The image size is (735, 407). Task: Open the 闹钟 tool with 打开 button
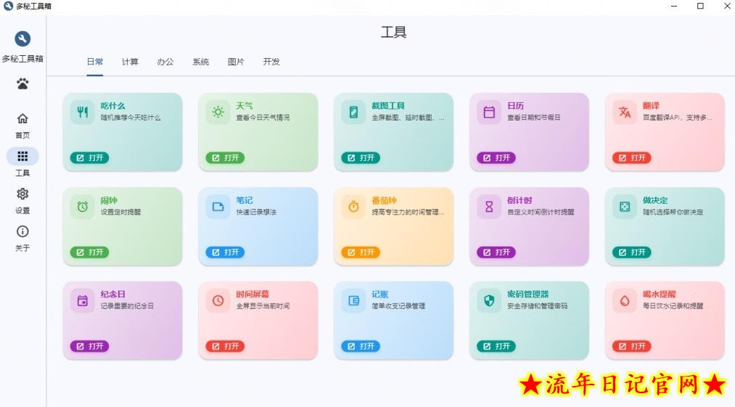(x=89, y=252)
